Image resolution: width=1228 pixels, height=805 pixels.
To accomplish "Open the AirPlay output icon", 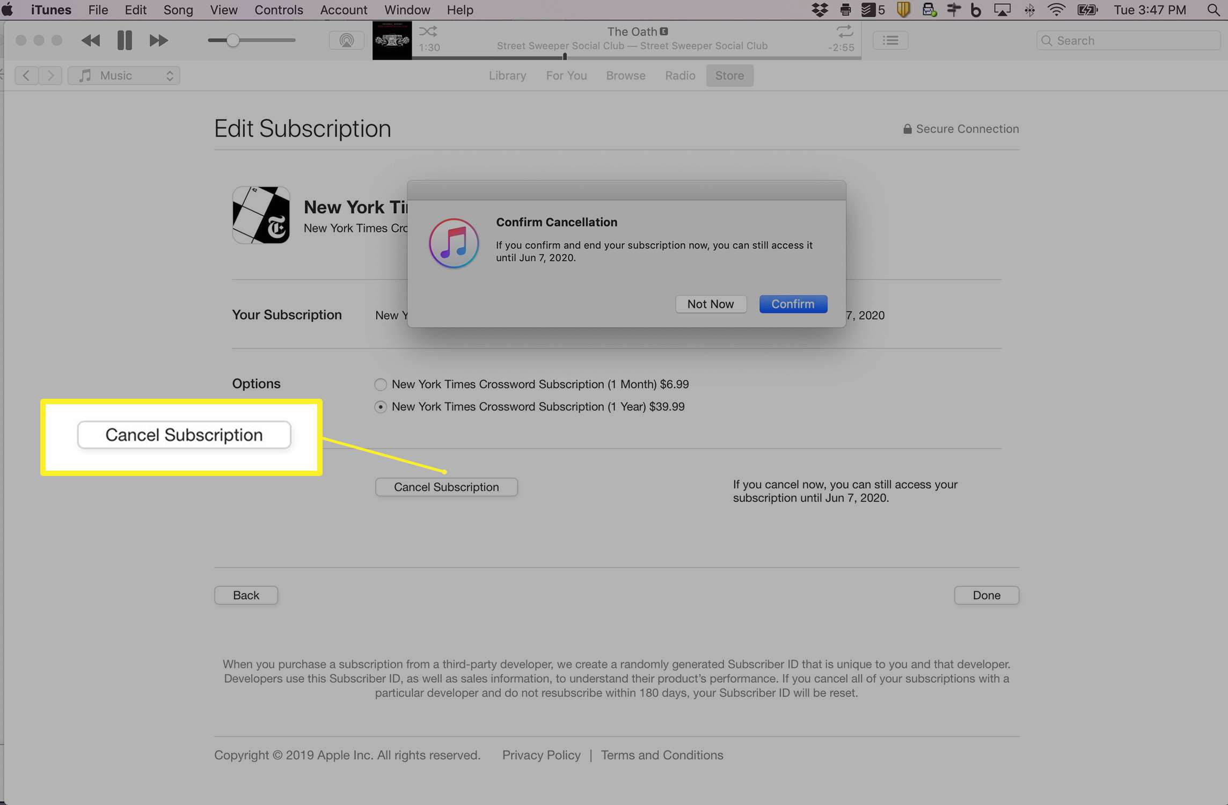I will coord(346,40).
